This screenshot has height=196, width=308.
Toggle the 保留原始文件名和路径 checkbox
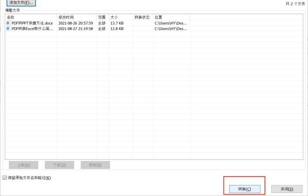click(5, 178)
